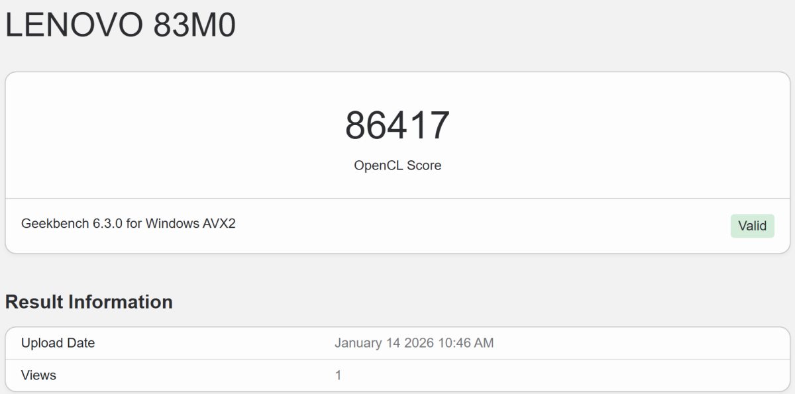Click the Views label
Image resolution: width=795 pixels, height=394 pixels.
point(38,375)
